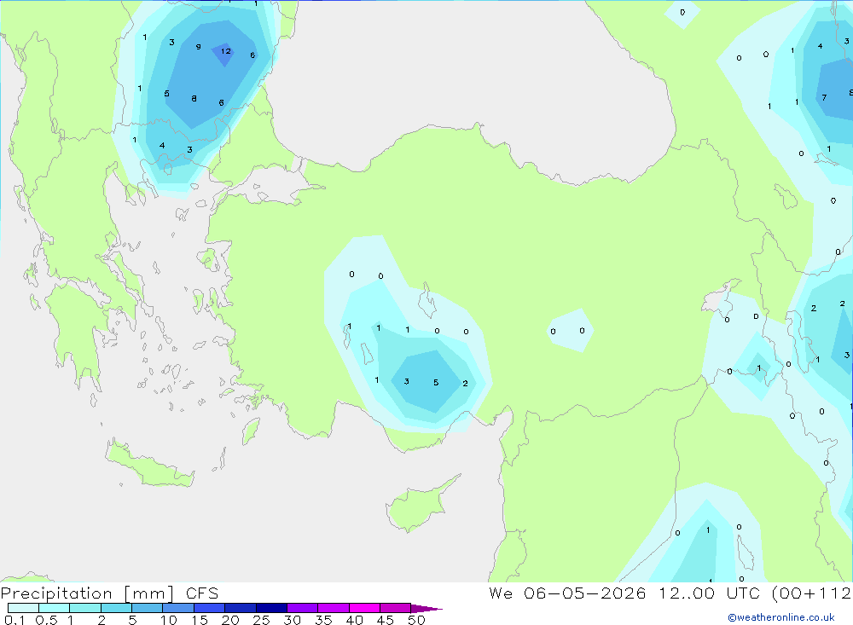The height and width of the screenshot is (625, 853).
Task: Click the legend label '15'
Action: tap(200, 620)
